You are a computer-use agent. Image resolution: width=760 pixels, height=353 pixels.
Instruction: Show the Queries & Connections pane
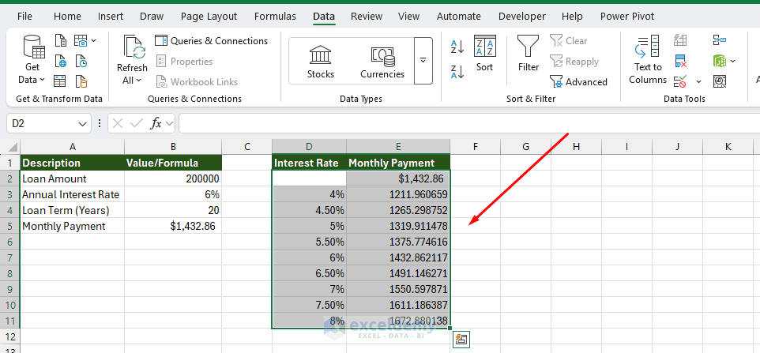click(x=211, y=41)
